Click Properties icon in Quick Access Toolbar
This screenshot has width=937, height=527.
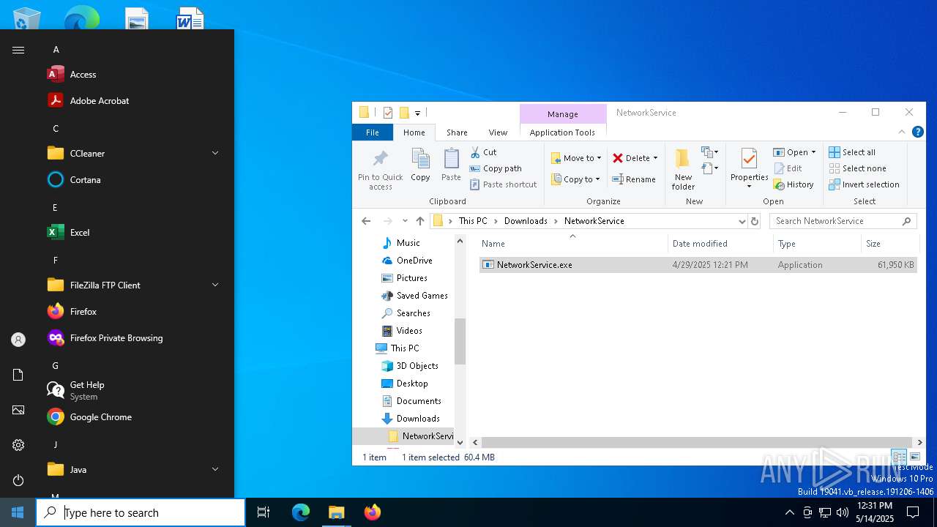point(388,113)
